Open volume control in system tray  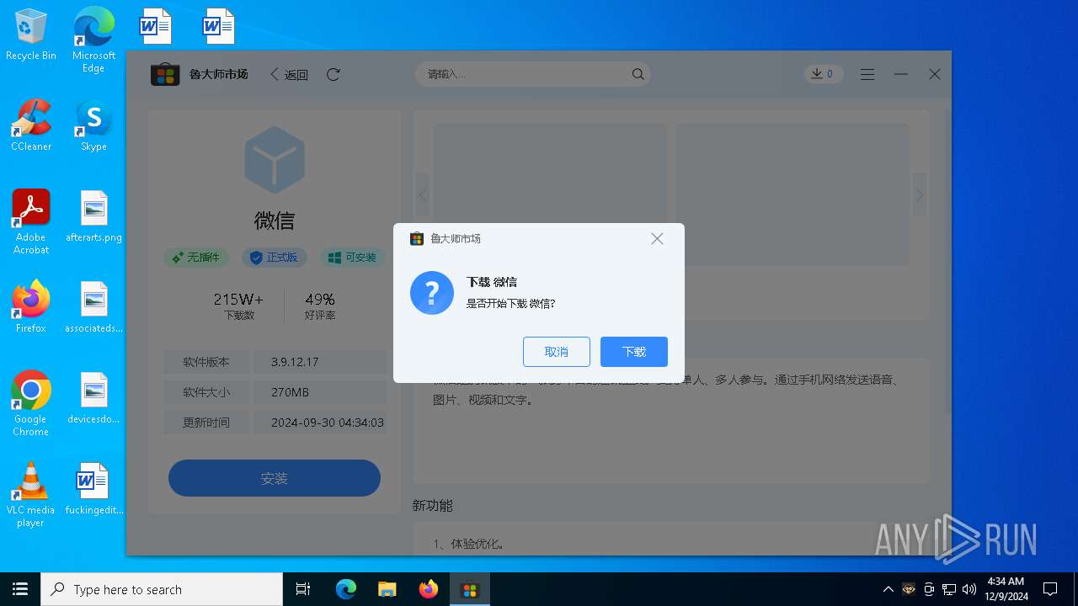tap(969, 589)
